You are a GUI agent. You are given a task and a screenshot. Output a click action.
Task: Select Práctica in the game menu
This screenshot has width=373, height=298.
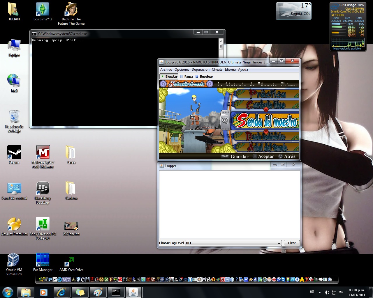click(x=267, y=94)
